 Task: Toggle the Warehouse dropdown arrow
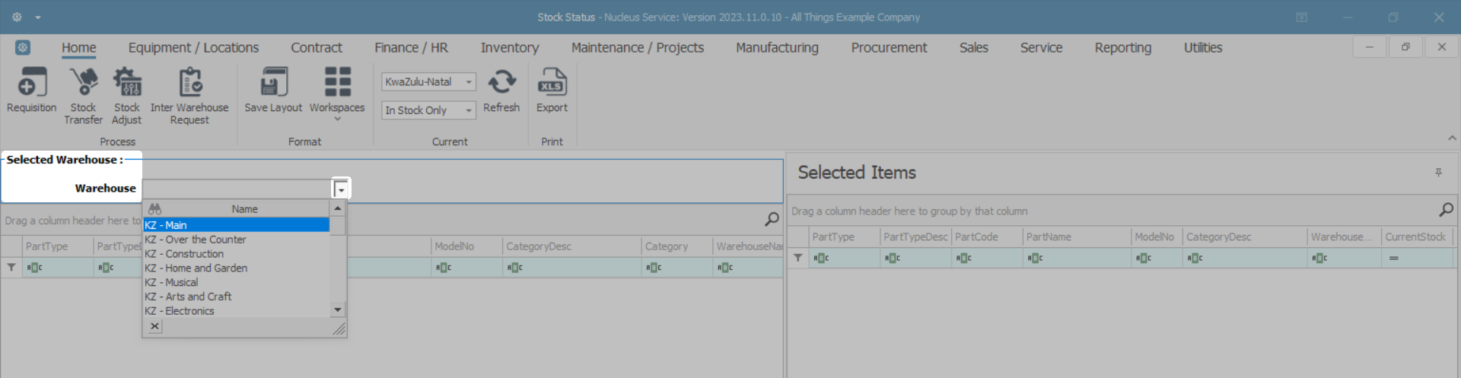tap(341, 189)
